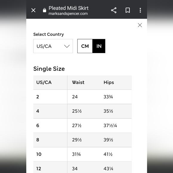This screenshot has height=173, width=173.
Task: Tap the size 8 hips value 39½
Action: [x=108, y=140]
